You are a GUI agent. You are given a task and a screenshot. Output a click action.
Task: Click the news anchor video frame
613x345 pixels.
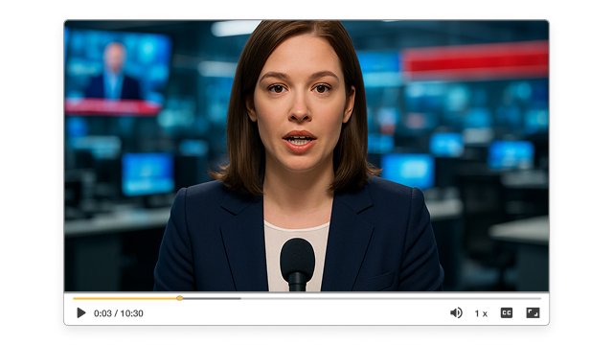coord(306,155)
